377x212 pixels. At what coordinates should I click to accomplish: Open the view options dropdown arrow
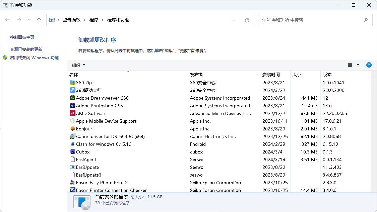pyautogui.click(x=358, y=65)
